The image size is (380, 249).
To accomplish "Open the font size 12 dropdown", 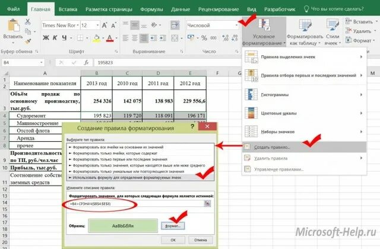I will [97, 25].
